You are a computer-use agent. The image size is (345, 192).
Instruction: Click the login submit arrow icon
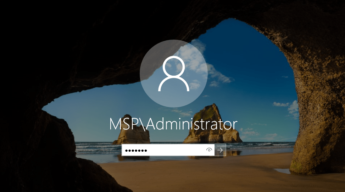pos(220,150)
